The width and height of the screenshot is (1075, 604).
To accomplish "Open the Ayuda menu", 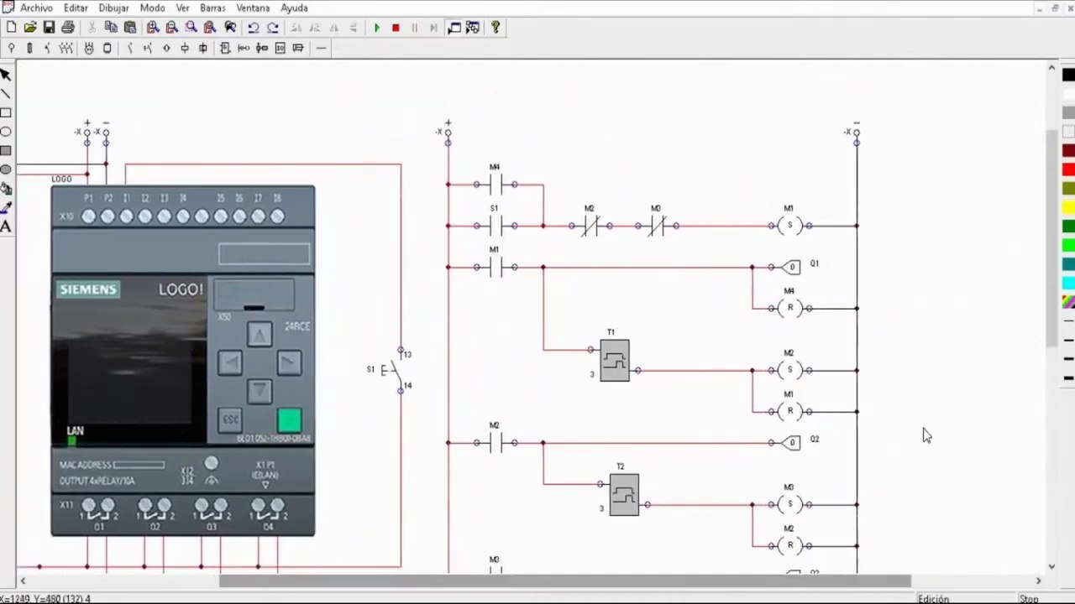I will click(x=294, y=8).
